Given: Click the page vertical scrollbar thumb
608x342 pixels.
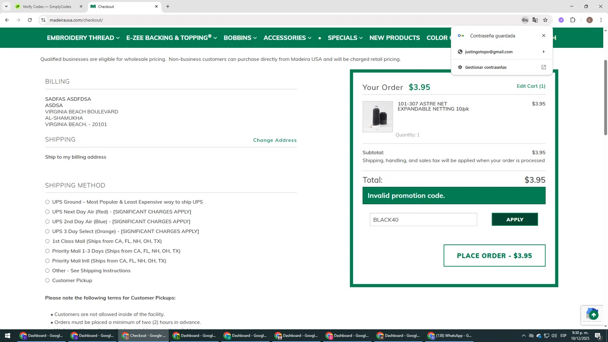Looking at the screenshot, I should pos(606,97).
